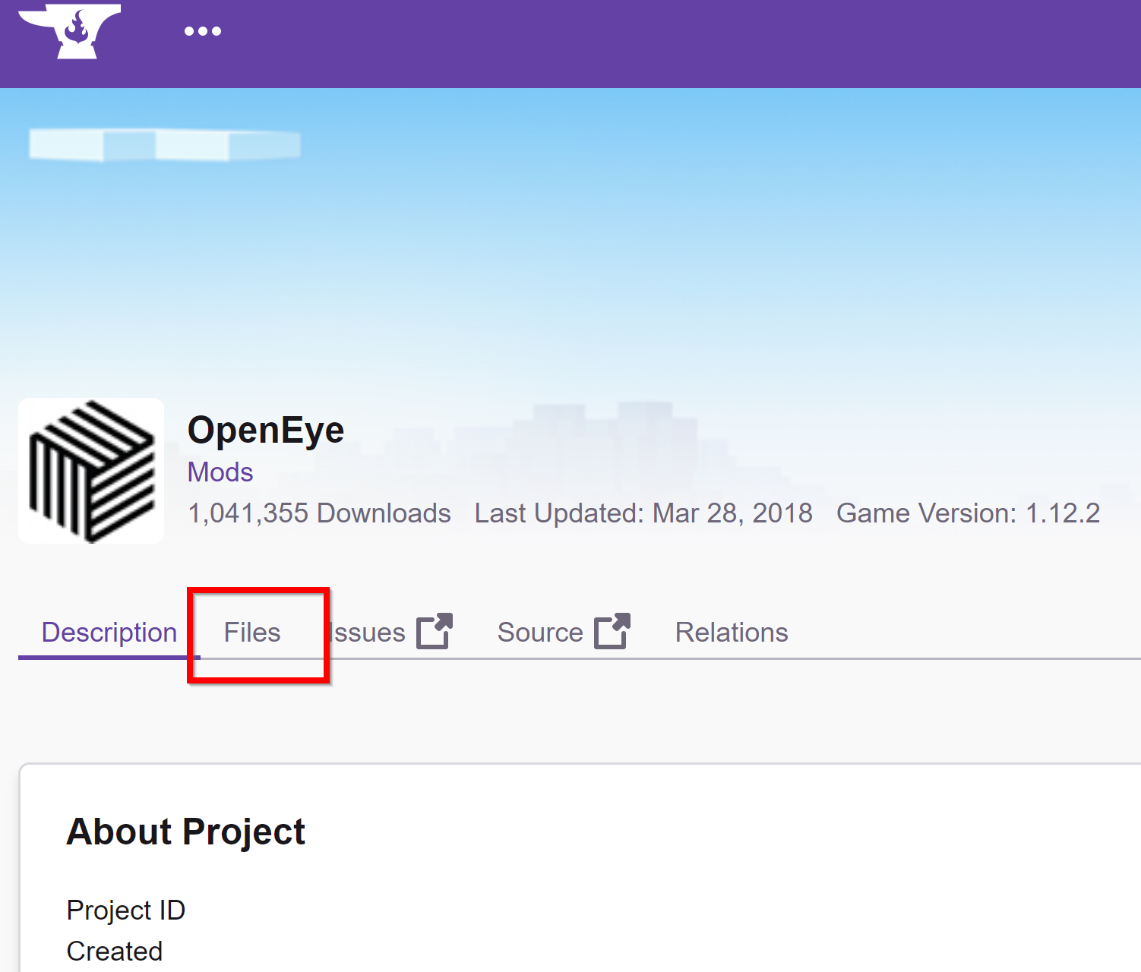Screen dimensions: 1141x972
Task: Open the Issues tab
Action: point(368,633)
